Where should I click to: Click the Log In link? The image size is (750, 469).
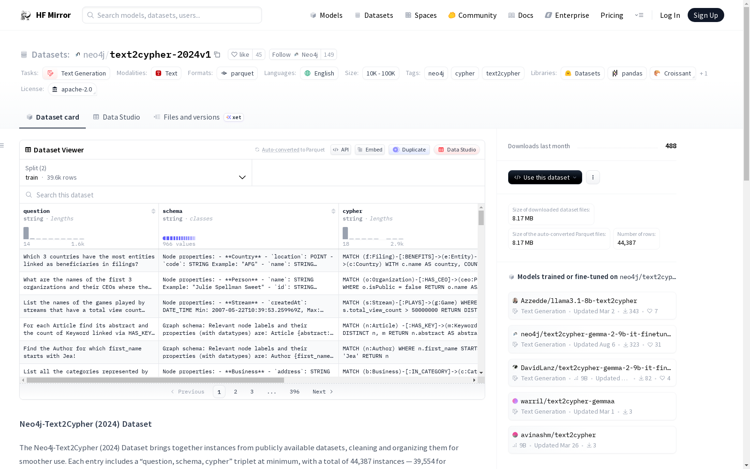(670, 15)
